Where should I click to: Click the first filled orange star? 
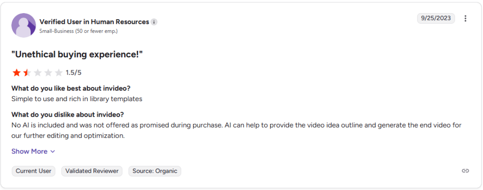click(x=17, y=72)
